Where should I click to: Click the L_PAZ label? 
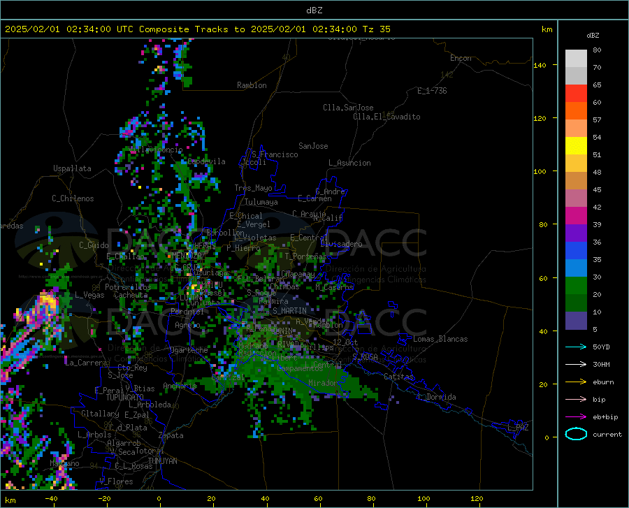tap(519, 428)
